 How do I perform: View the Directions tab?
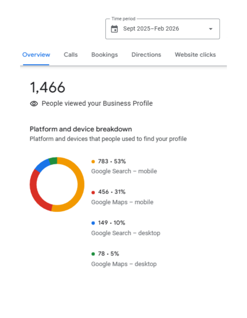146,55
